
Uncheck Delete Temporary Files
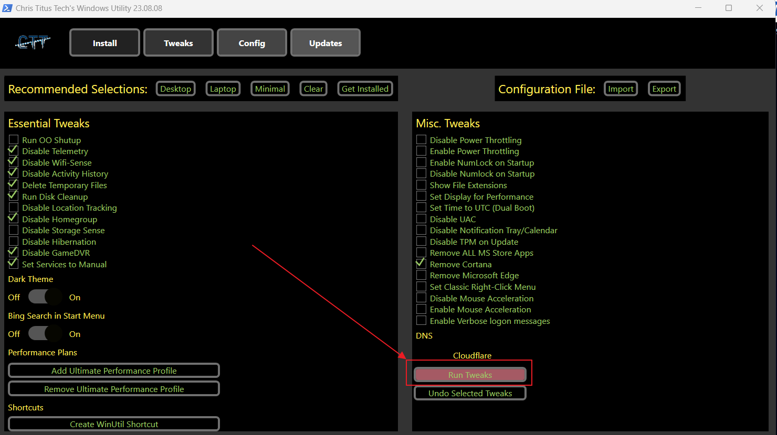click(14, 185)
